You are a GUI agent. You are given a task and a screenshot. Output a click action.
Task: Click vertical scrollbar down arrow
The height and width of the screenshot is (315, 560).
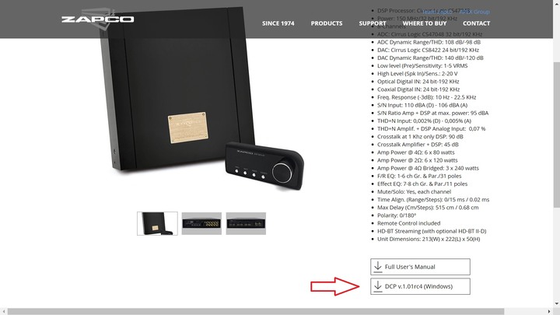tap(556, 304)
